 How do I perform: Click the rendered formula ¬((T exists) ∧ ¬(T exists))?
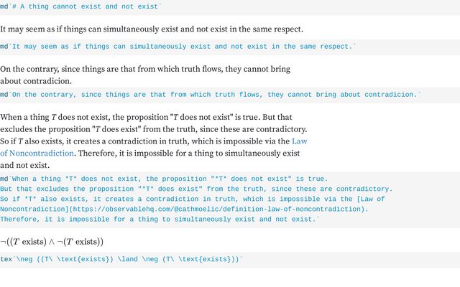tap(52, 242)
